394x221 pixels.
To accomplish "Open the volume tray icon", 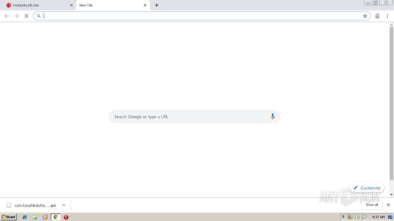I will click(357, 217).
